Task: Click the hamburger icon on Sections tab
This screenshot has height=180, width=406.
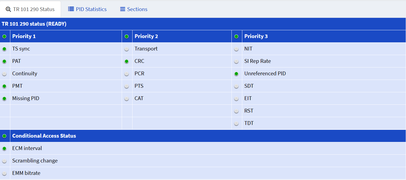Action: 123,9
